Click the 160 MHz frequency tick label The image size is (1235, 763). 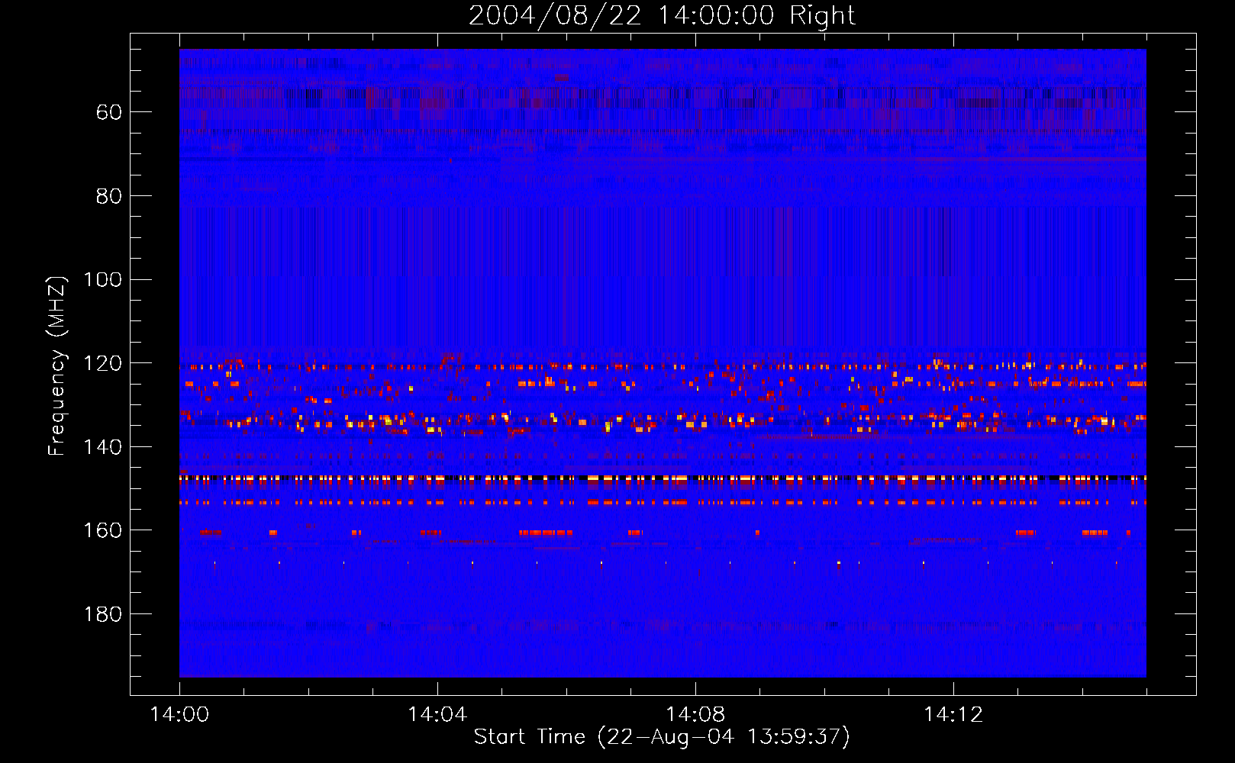pyautogui.click(x=102, y=530)
